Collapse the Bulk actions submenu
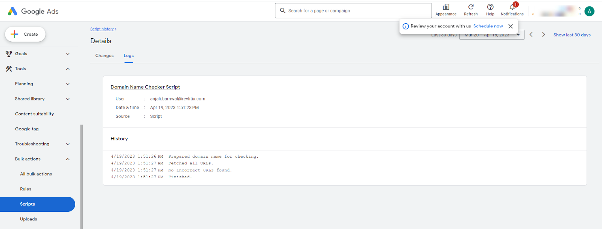This screenshot has width=602, height=229. click(x=68, y=159)
